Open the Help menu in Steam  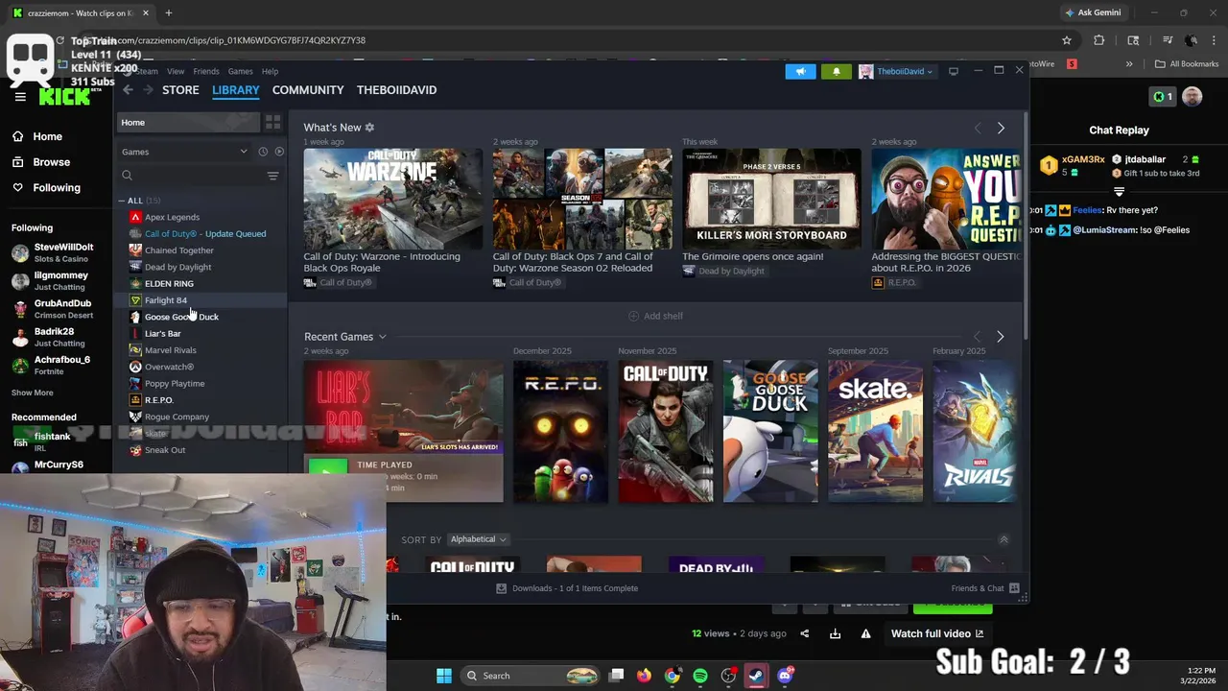point(271,71)
